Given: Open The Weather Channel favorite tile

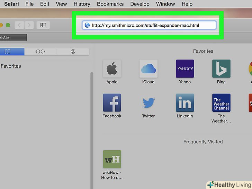Looking at the screenshot, I should coord(221,103).
